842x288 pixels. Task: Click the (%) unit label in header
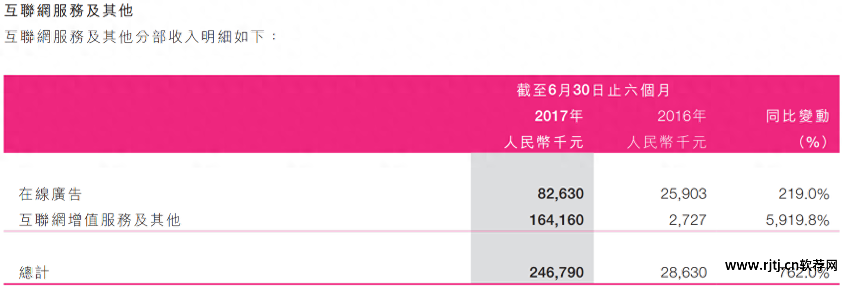(813, 143)
